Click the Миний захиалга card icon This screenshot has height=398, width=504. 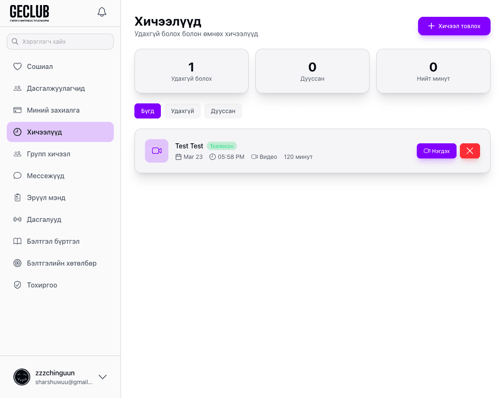click(x=17, y=110)
